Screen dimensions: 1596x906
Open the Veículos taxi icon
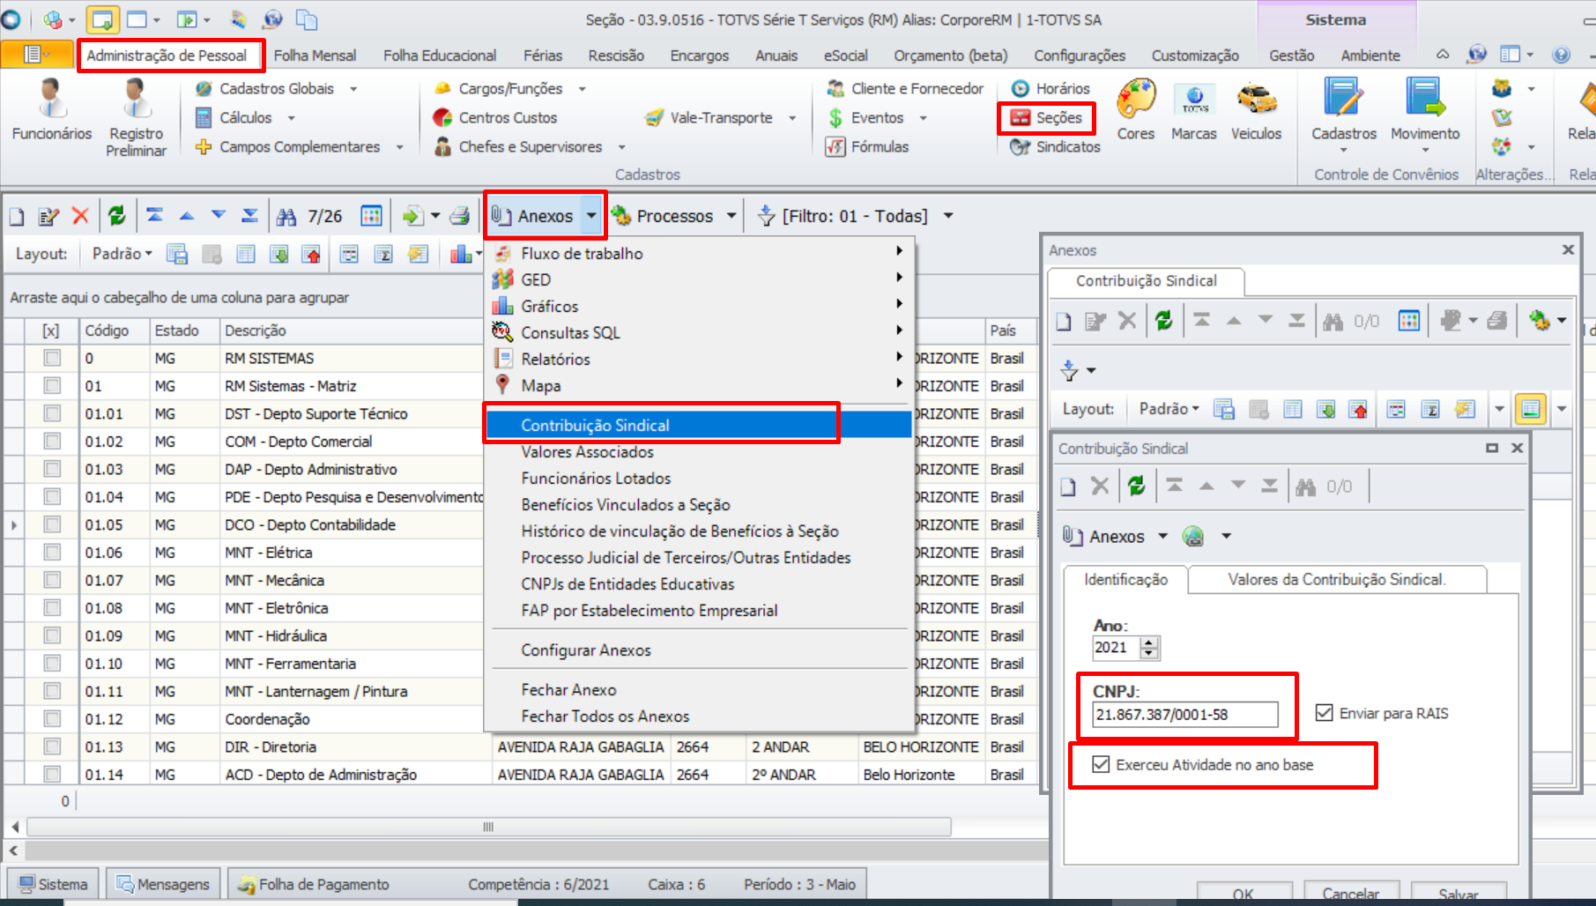[1257, 110]
